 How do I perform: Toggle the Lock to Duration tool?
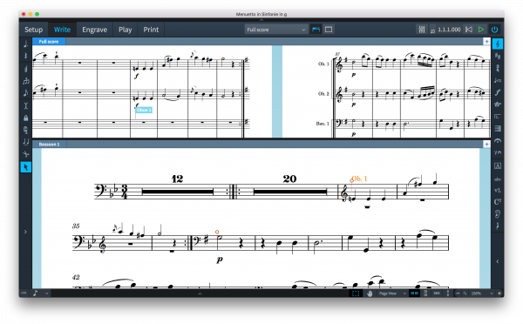pyautogui.click(x=25, y=118)
